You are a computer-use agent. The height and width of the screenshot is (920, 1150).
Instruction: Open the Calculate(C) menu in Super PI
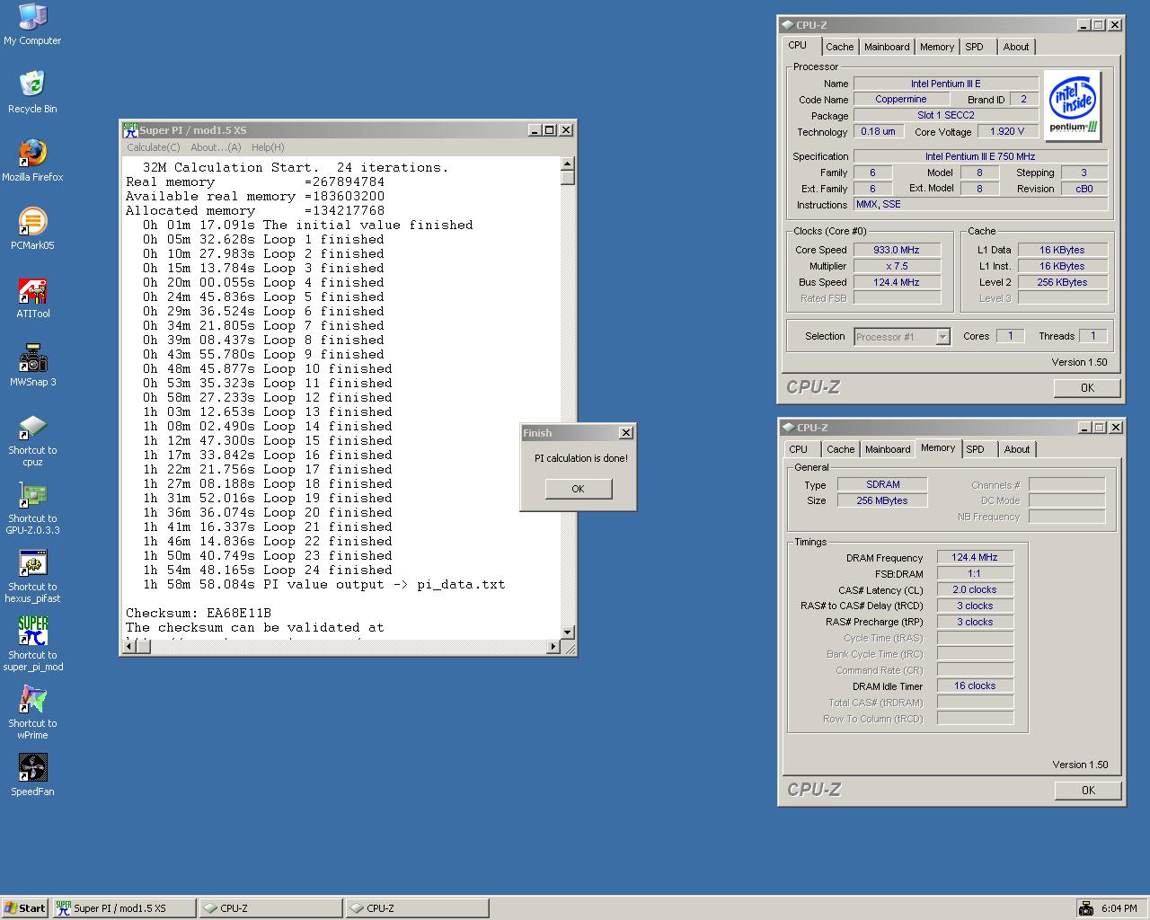[154, 147]
